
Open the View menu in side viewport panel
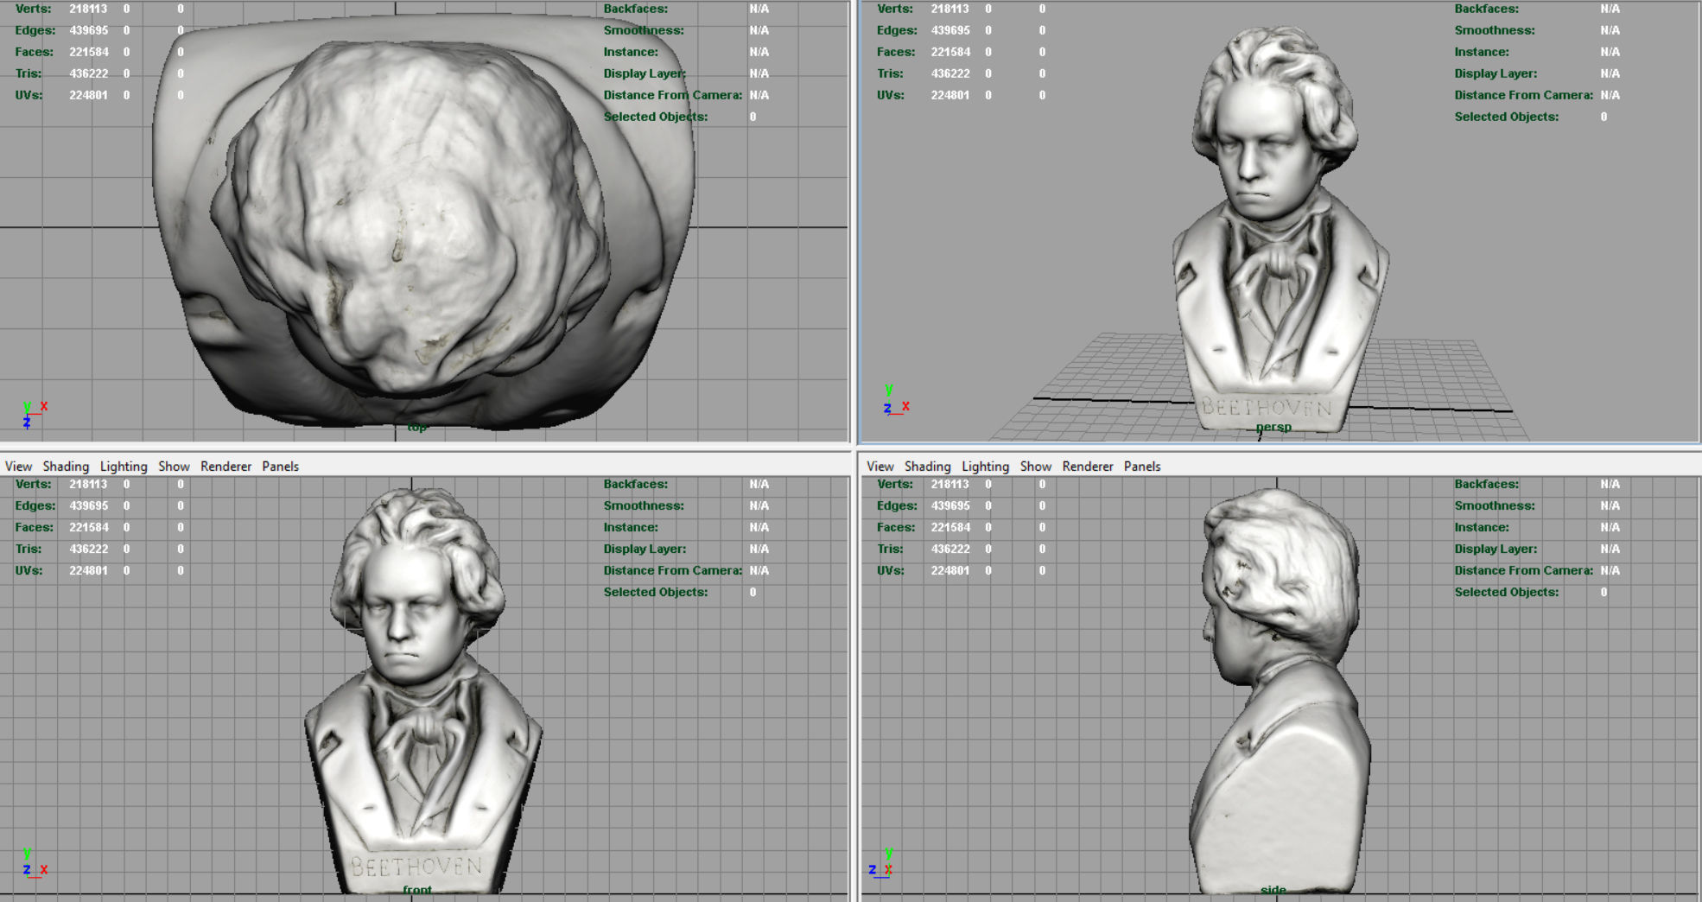click(880, 466)
